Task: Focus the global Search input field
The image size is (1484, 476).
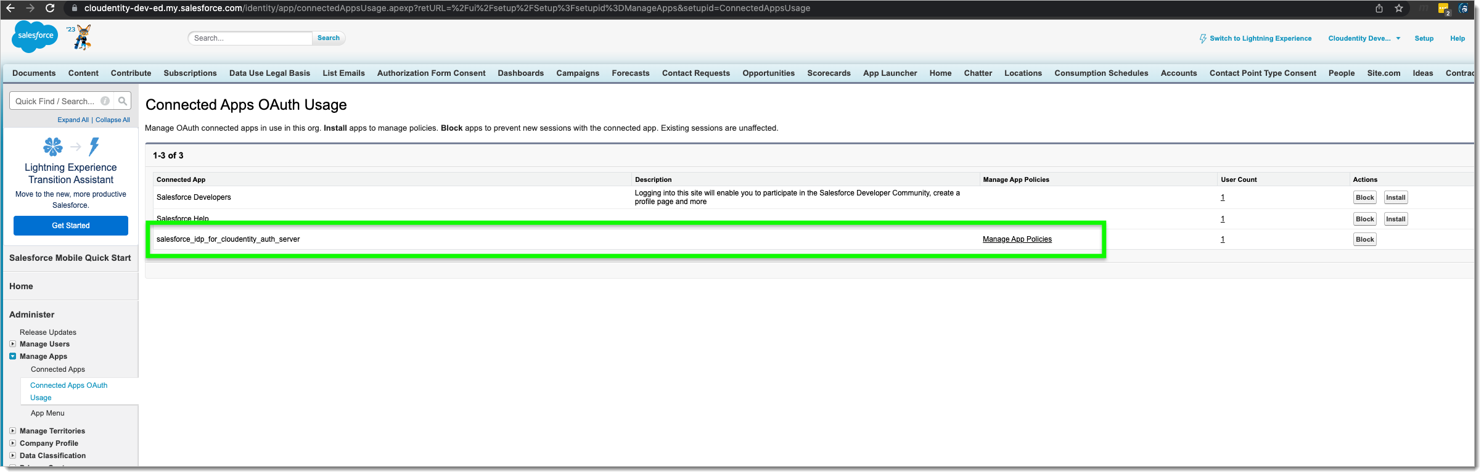Action: tap(250, 38)
